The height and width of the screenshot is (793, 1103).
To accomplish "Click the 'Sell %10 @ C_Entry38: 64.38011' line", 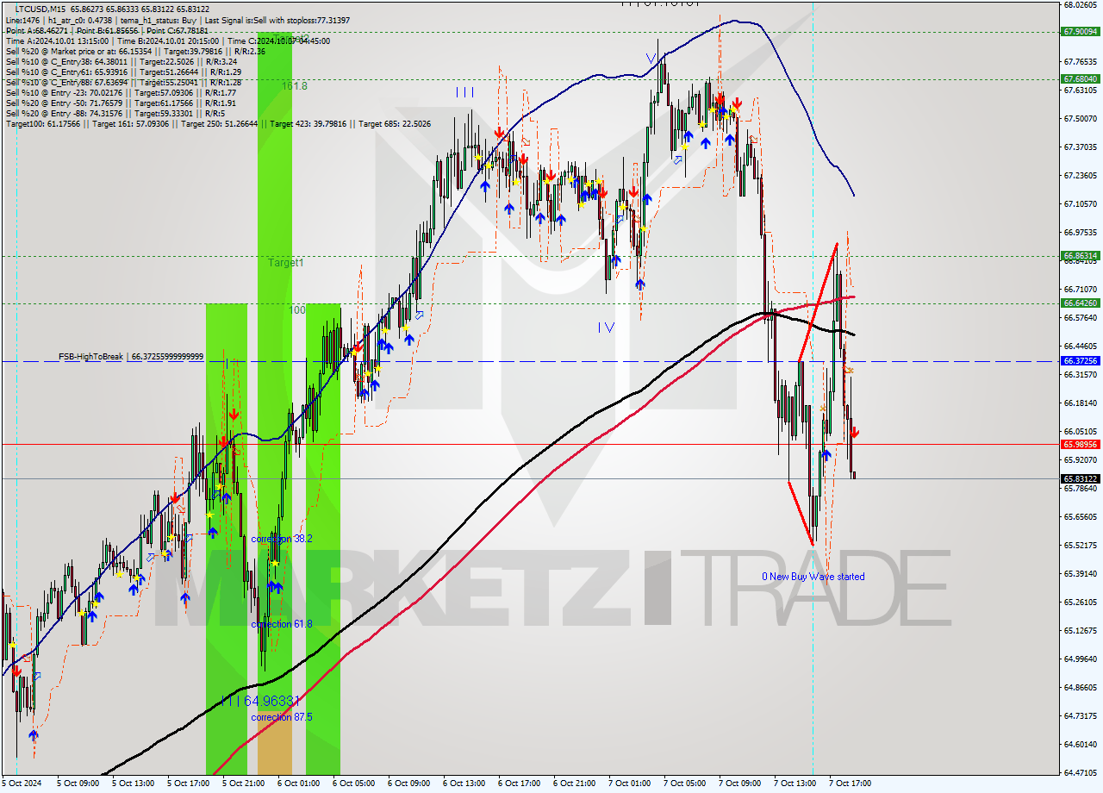I will pyautogui.click(x=121, y=61).
